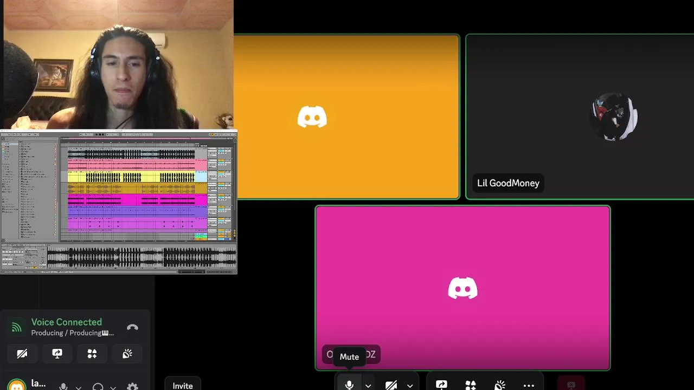Disconnect from voice with the hang-up icon

pos(132,327)
